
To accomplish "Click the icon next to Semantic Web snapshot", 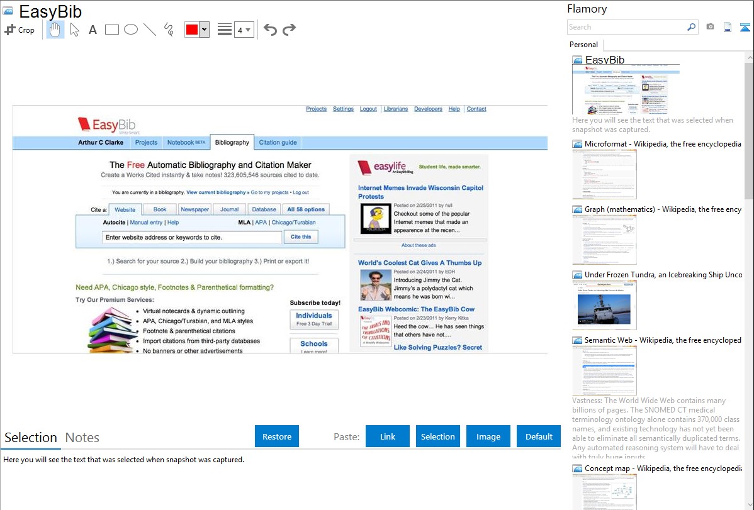I will pos(578,340).
